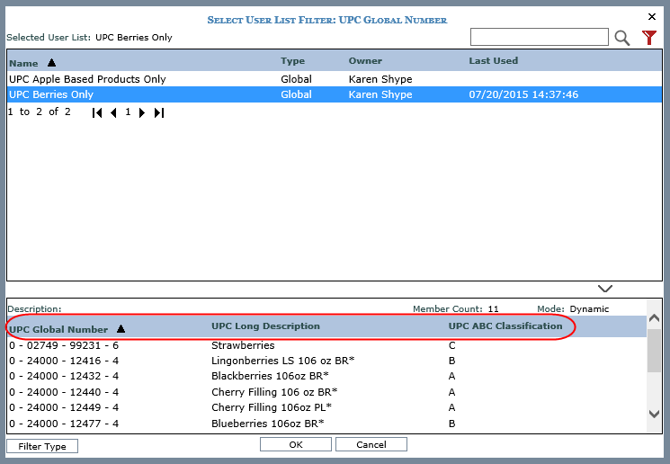Select Lingonberries LS 106 oz BR* row
The height and width of the screenshot is (464, 670).
[326, 361]
